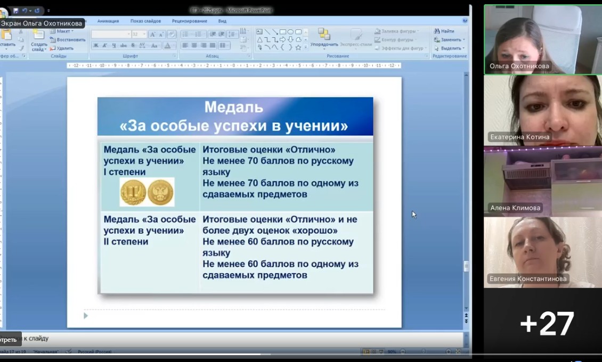Open the text columns dropdown
Viewport: 602px width, 362px height.
point(224,46)
